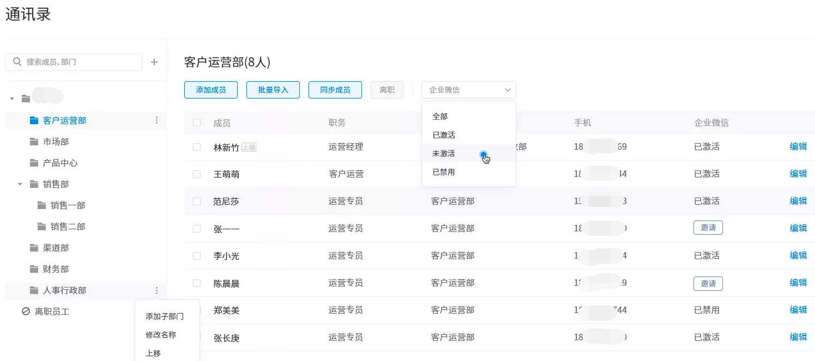Collapse the 销售部 tree node arrow
This screenshot has height=361, width=815.
[20, 184]
